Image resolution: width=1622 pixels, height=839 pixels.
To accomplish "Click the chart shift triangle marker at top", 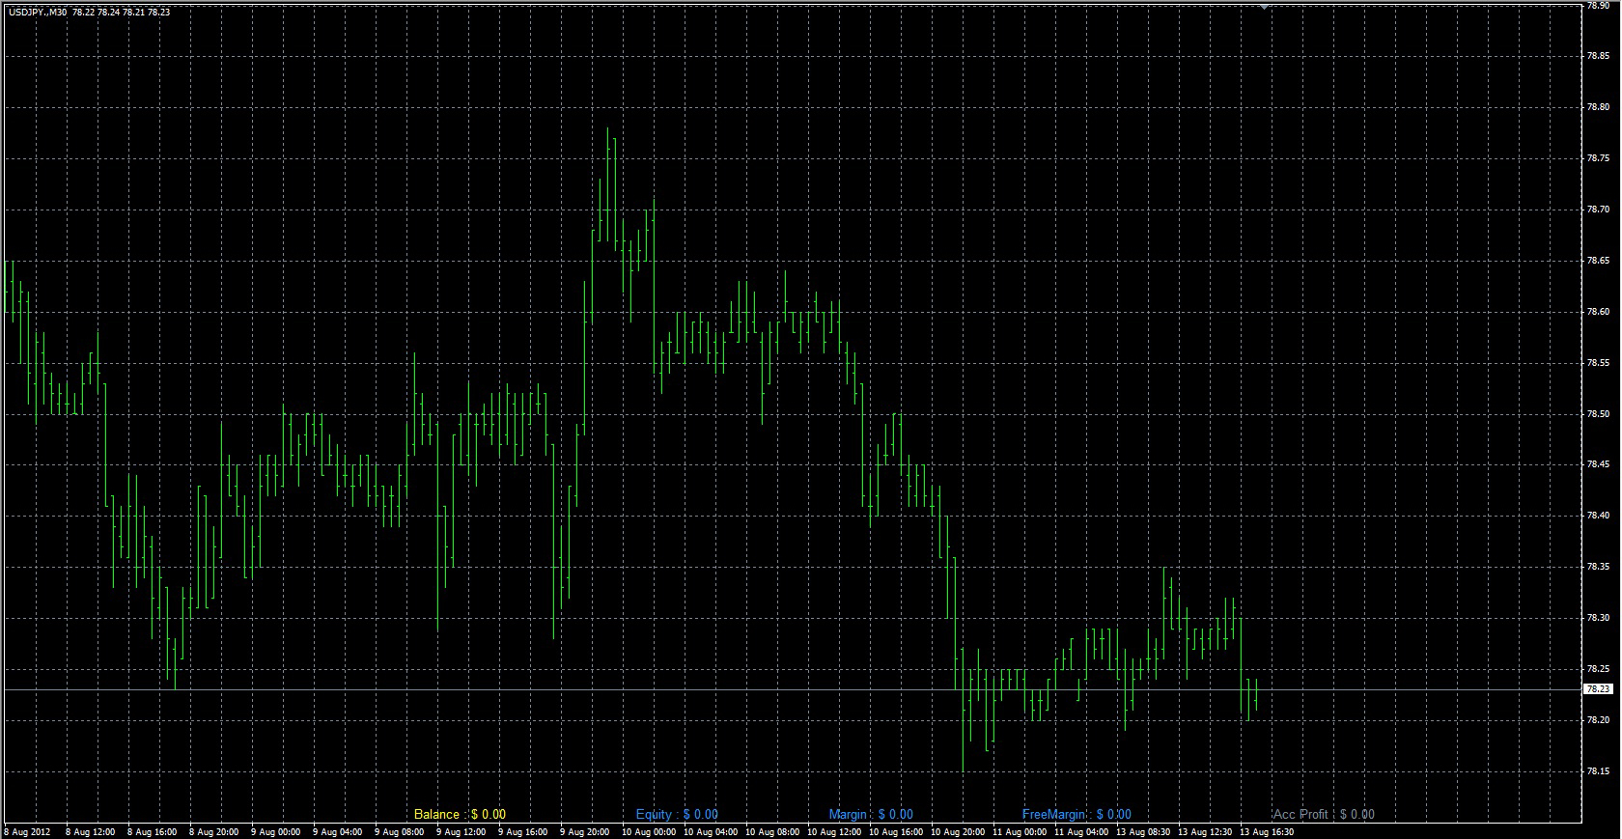I will coord(1265,7).
